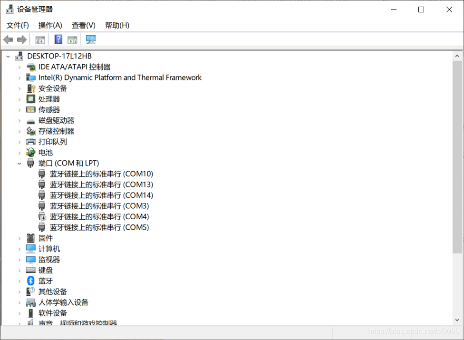
Task: Click the 安全设备 key icon
Action: [x=31, y=88]
